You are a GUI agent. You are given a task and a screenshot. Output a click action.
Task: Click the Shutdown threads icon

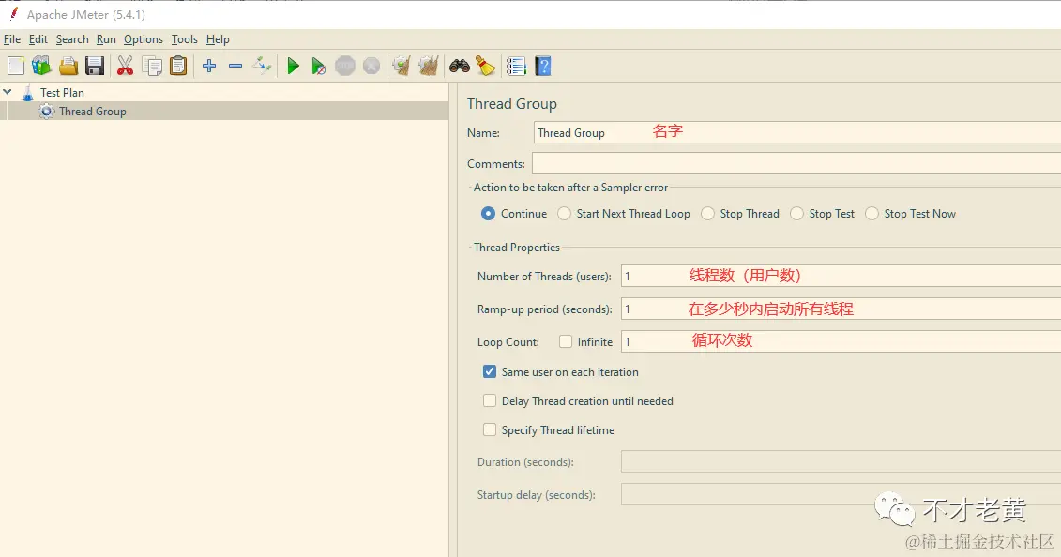pyautogui.click(x=371, y=66)
